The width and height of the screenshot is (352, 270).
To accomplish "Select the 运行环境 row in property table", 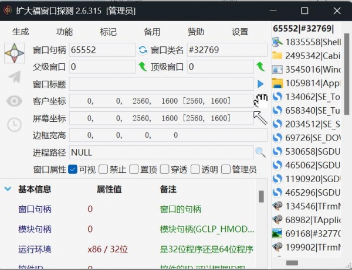I will click(x=129, y=249).
